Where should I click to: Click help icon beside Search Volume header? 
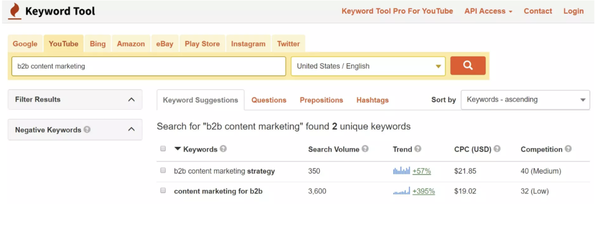(365, 149)
